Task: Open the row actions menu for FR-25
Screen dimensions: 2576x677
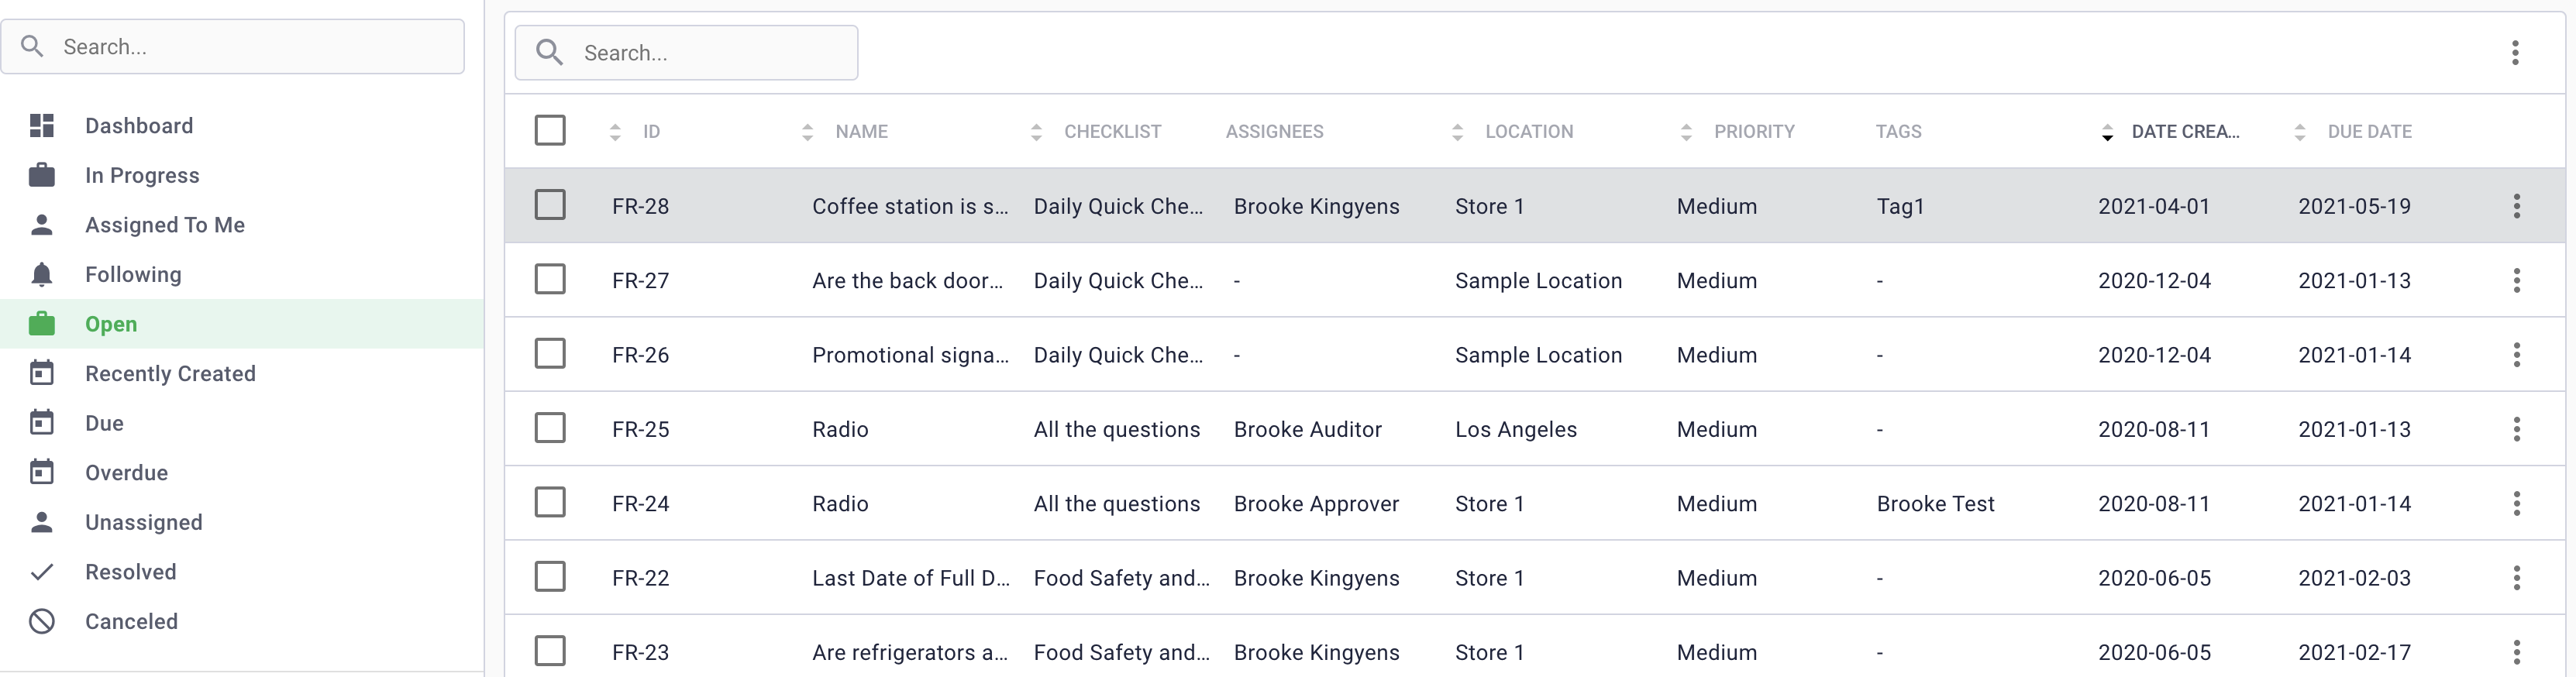Action: [2516, 429]
